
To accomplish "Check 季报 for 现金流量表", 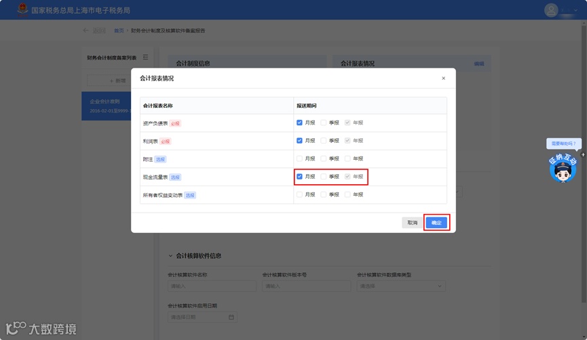I will [x=324, y=176].
